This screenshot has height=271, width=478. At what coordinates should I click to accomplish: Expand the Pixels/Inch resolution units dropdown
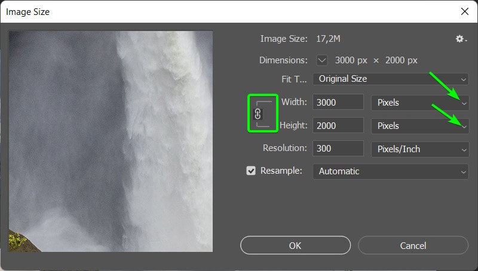tap(420, 149)
